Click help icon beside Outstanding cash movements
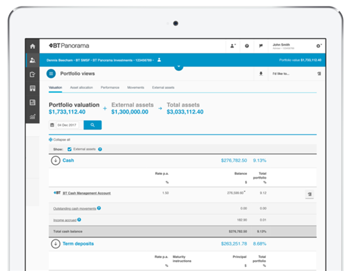 tap(99, 208)
